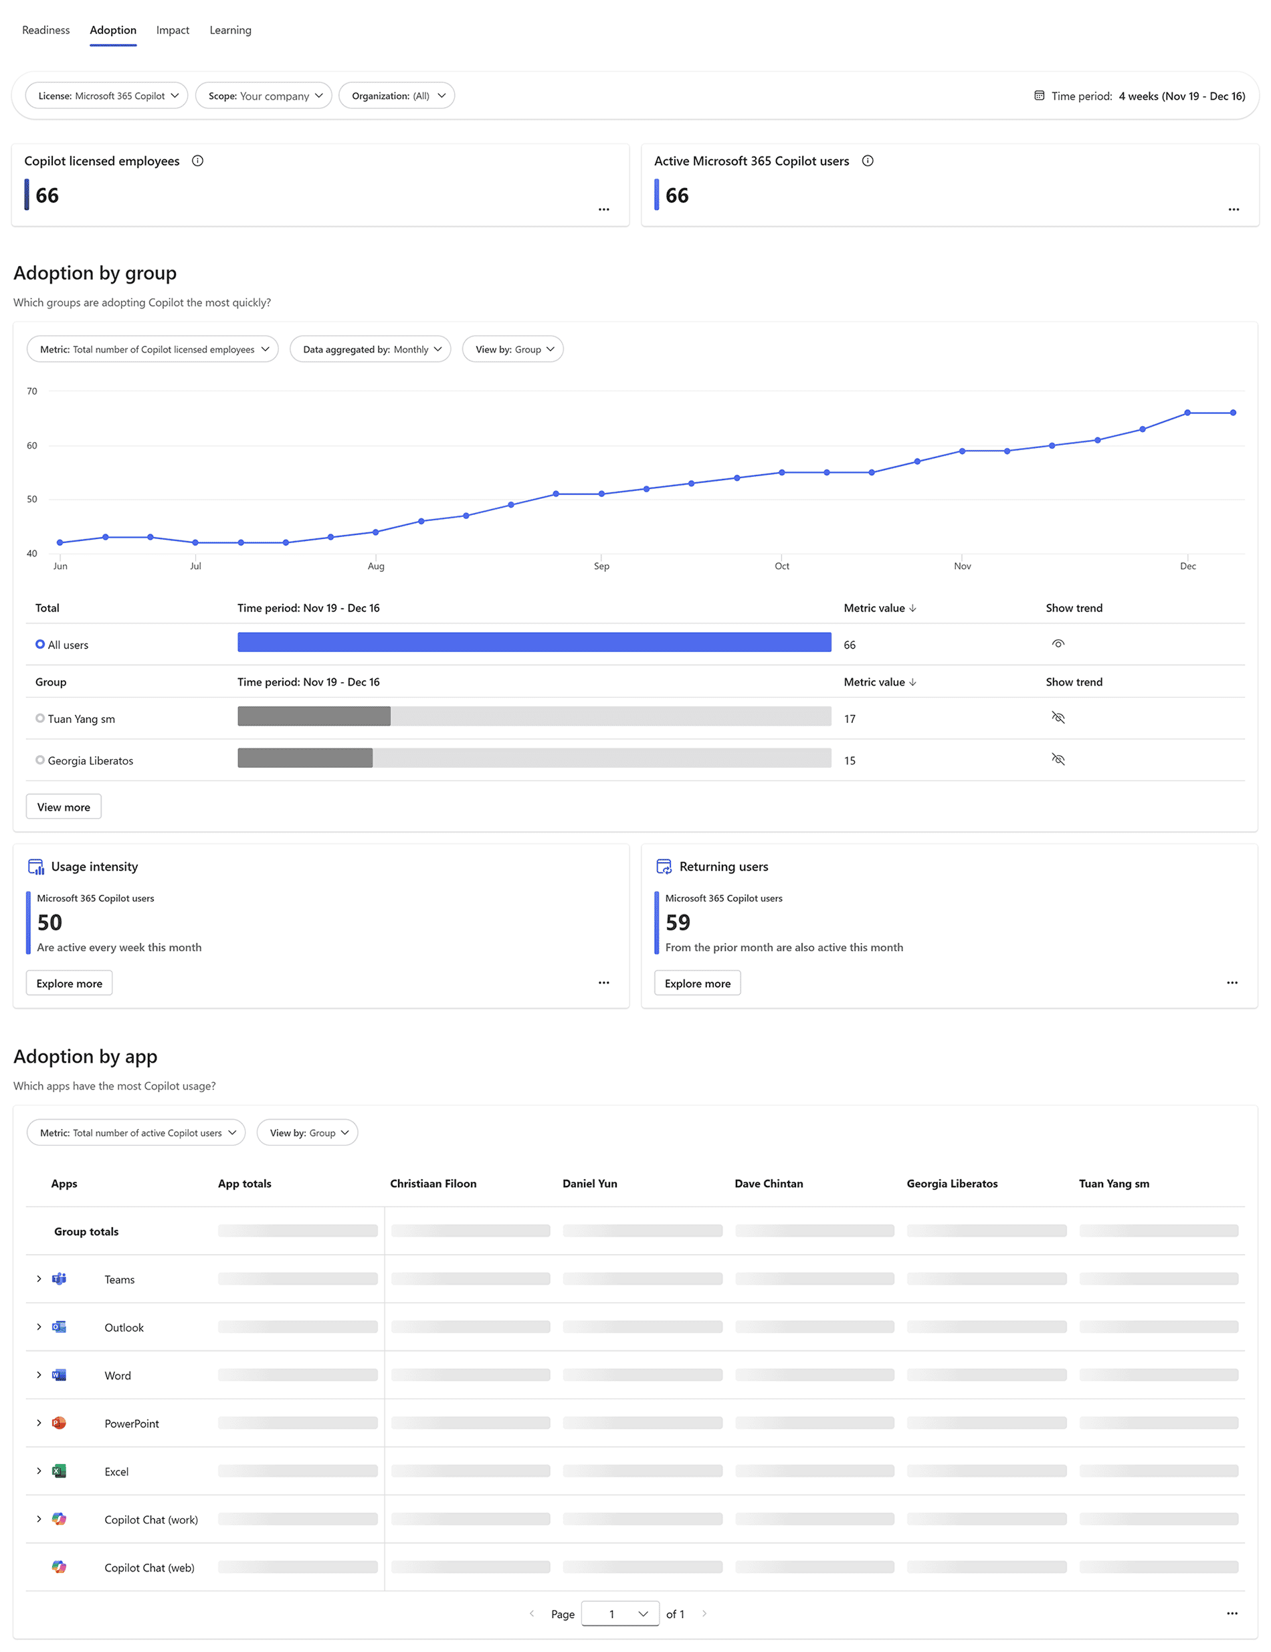Click the Teams app icon

coord(59,1278)
